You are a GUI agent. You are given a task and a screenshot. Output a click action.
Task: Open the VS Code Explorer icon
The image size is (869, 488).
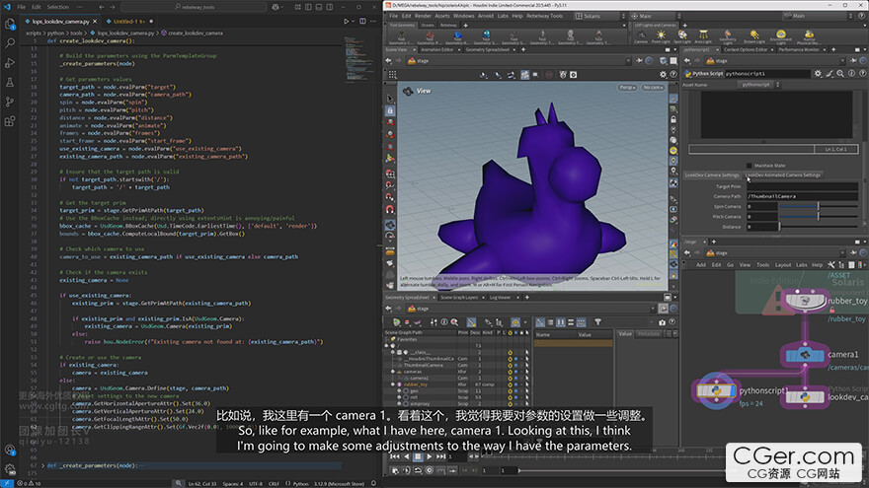pos(10,25)
